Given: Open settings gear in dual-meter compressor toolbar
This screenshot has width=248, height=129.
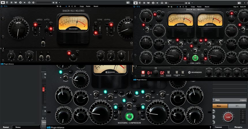Looking at the screenshot, I should 166,3.
